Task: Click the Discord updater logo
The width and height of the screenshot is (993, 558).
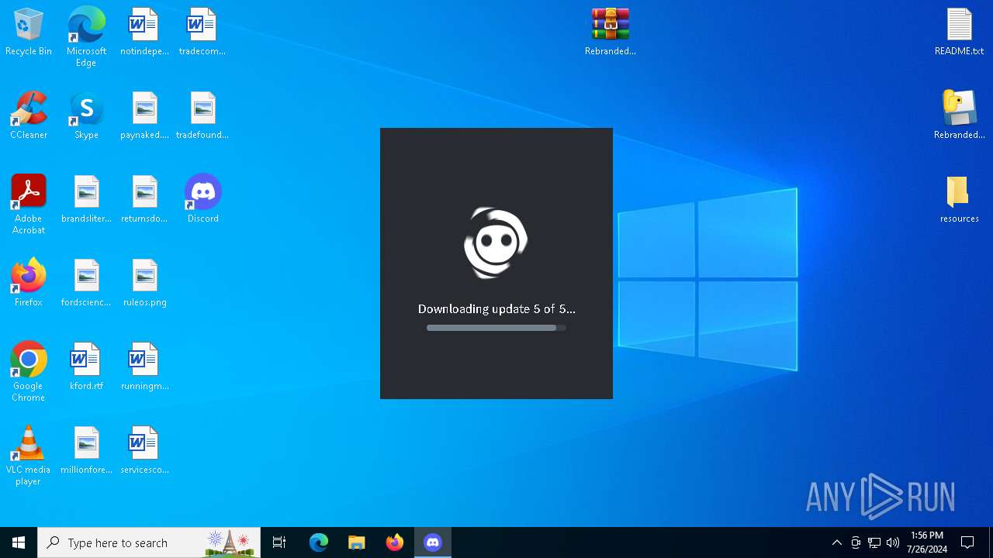Action: pyautogui.click(x=496, y=243)
